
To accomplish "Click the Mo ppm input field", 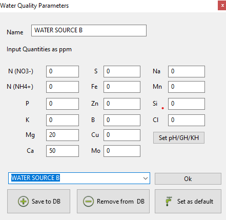I will click(x=122, y=151).
